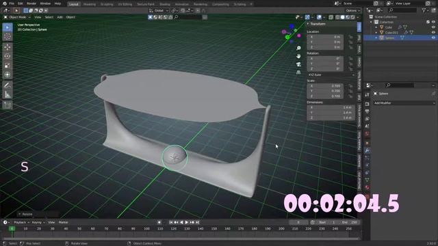
Task: Toggle X-ray shading button
Action: [x=331, y=17]
